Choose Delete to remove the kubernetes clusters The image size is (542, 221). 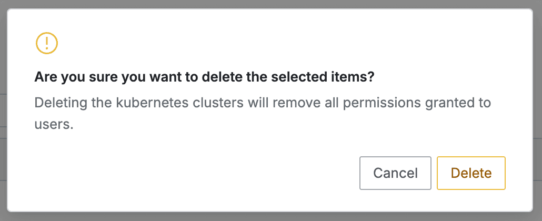[471, 173]
